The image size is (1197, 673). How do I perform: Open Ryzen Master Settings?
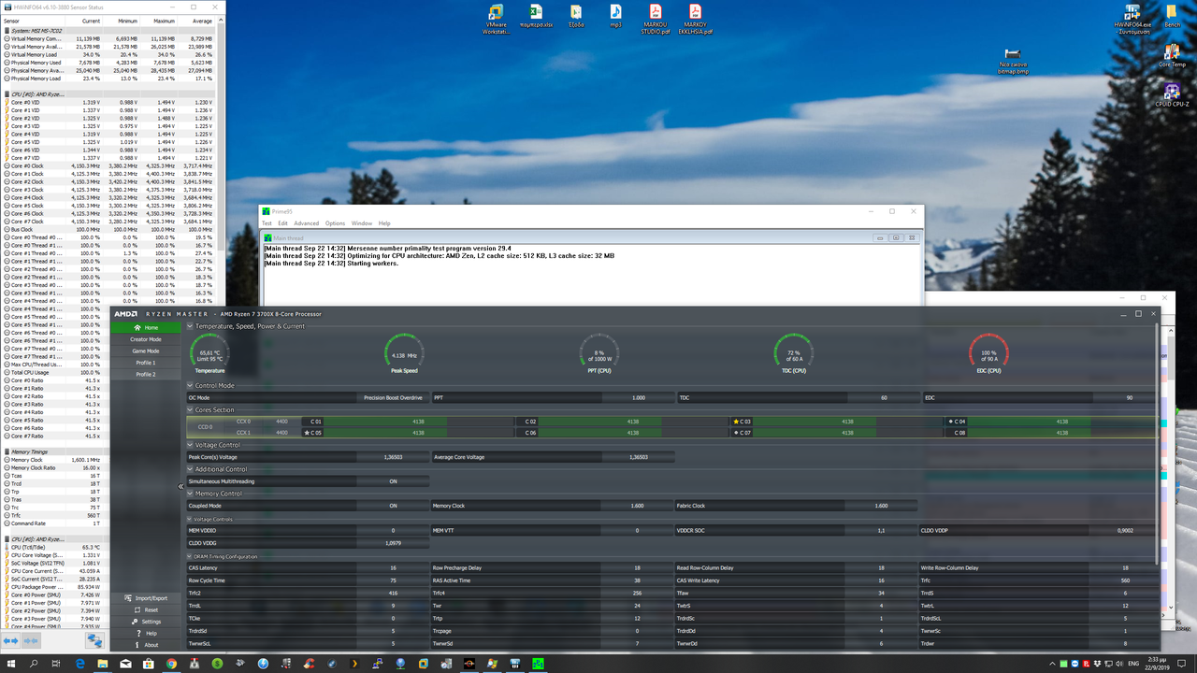pos(145,622)
